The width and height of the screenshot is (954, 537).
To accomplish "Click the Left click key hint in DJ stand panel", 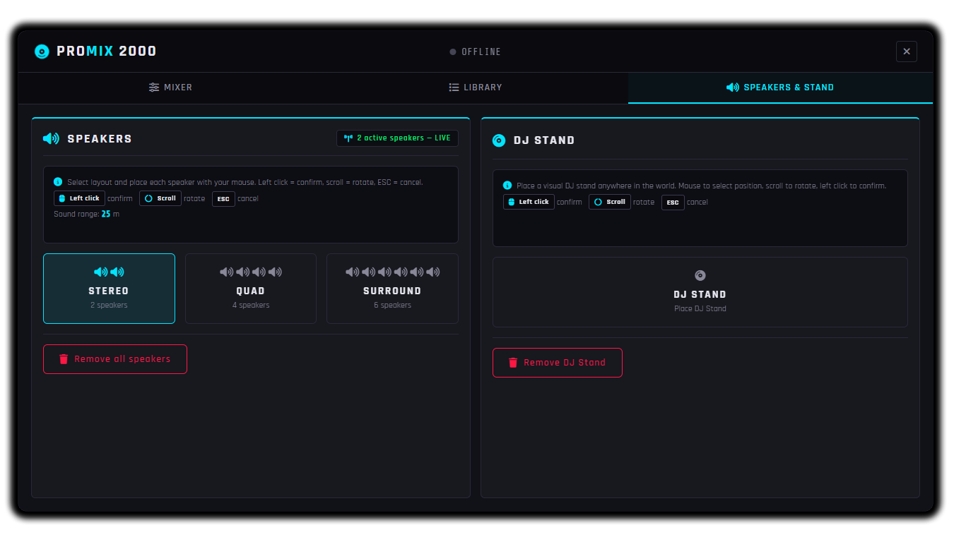I will click(529, 202).
